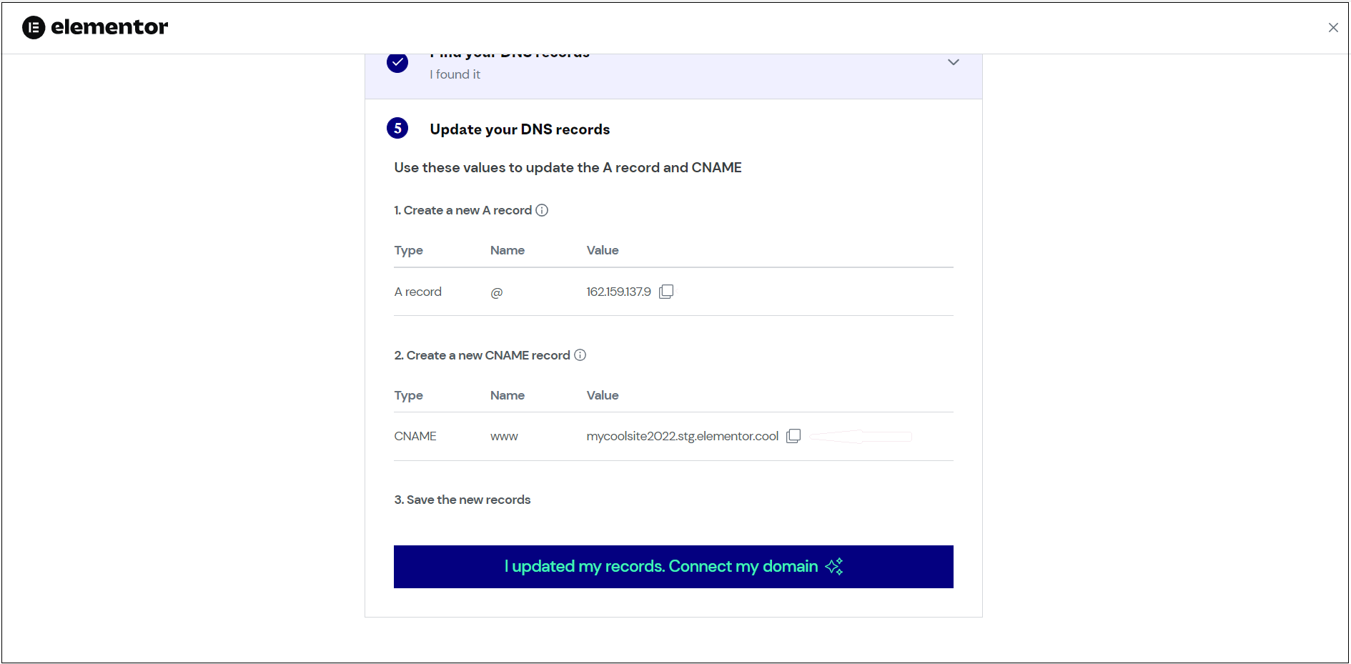Select the 162.159.137.9 IP address text

coord(618,292)
